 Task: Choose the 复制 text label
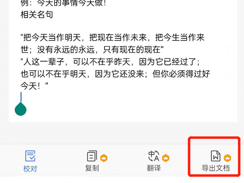[92, 168]
